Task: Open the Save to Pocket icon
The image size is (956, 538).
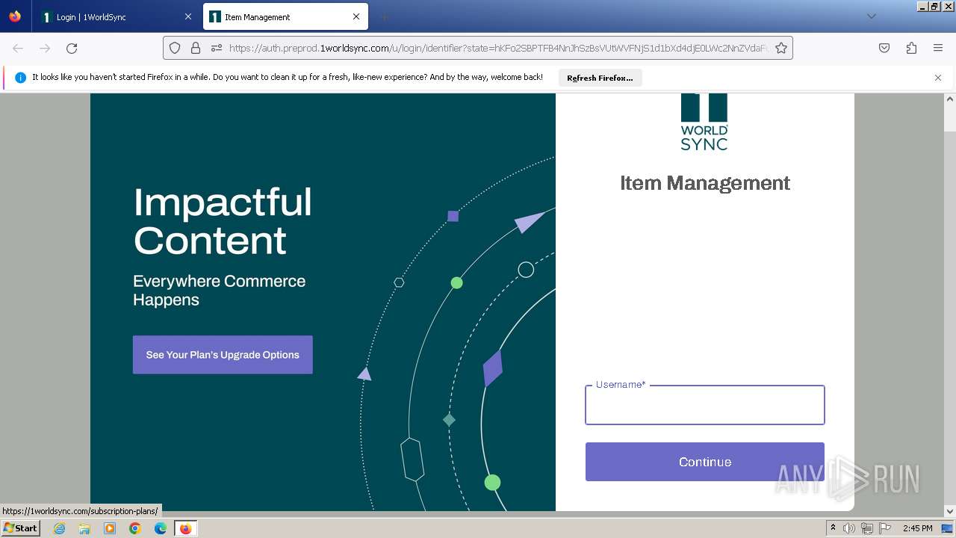Action: [x=884, y=48]
